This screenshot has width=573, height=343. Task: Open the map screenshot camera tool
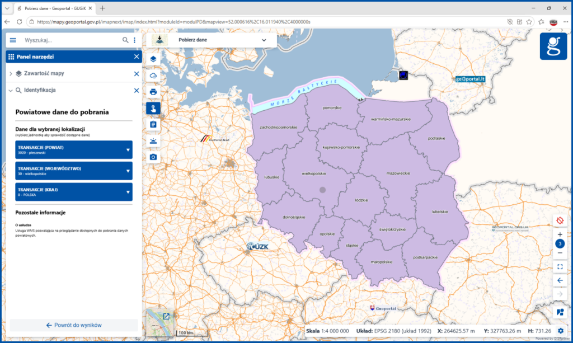(x=153, y=157)
